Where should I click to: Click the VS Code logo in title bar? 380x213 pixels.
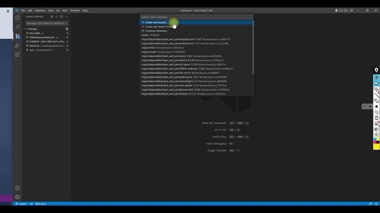click(16, 11)
